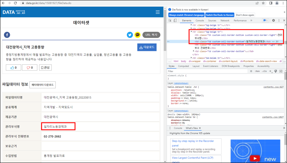This screenshot has width=287, height=163.
Task: Switch to the Console tab in DevTools
Action: tap(200, 21)
